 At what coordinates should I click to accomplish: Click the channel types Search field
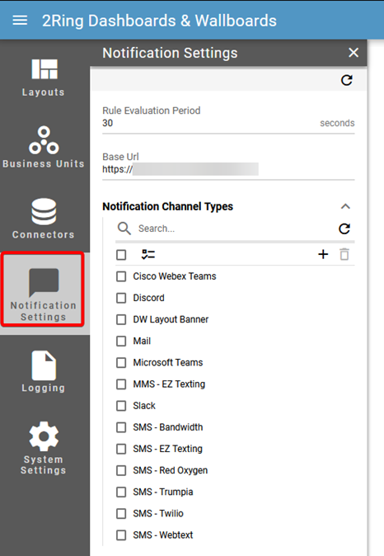pos(234,229)
